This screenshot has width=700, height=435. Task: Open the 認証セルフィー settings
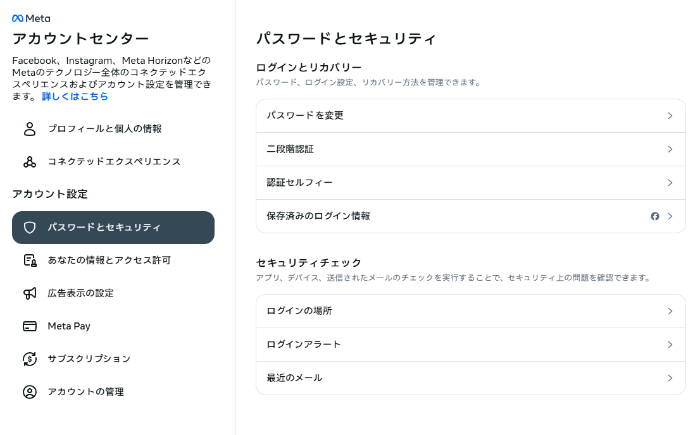(x=470, y=183)
